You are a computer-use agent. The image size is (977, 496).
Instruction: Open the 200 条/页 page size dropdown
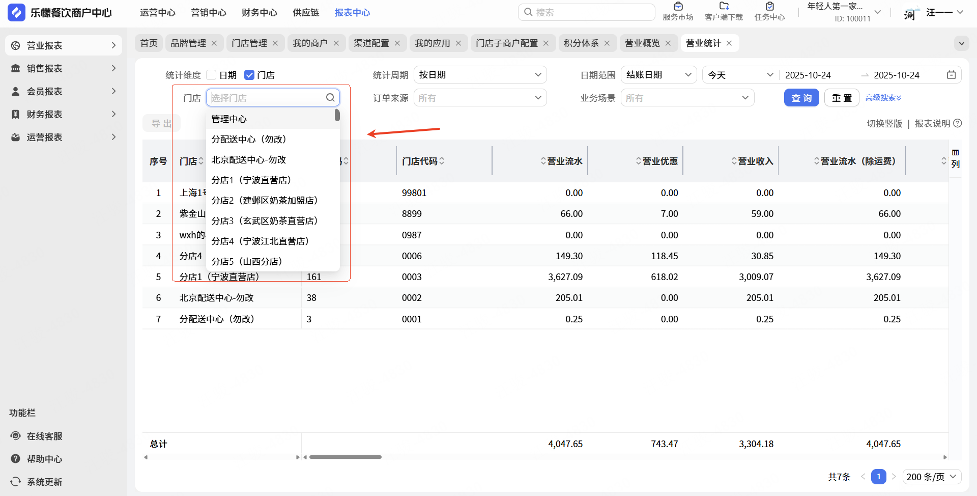pos(932,477)
